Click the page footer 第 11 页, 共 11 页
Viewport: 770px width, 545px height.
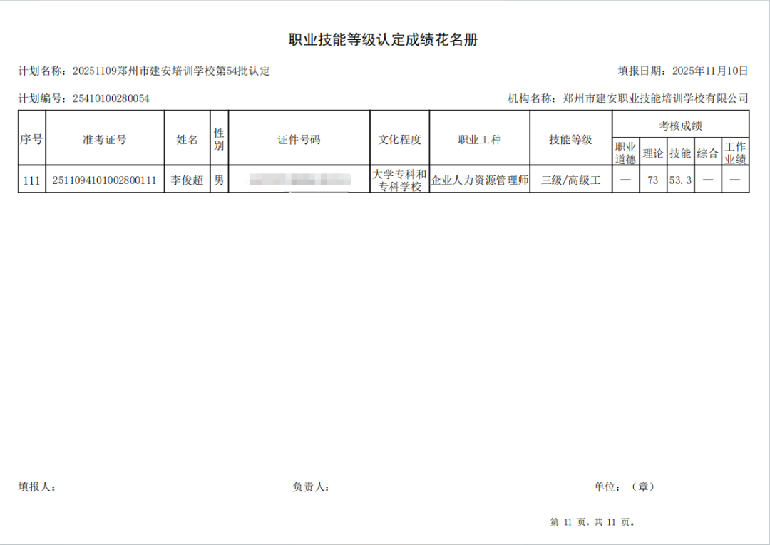(592, 522)
